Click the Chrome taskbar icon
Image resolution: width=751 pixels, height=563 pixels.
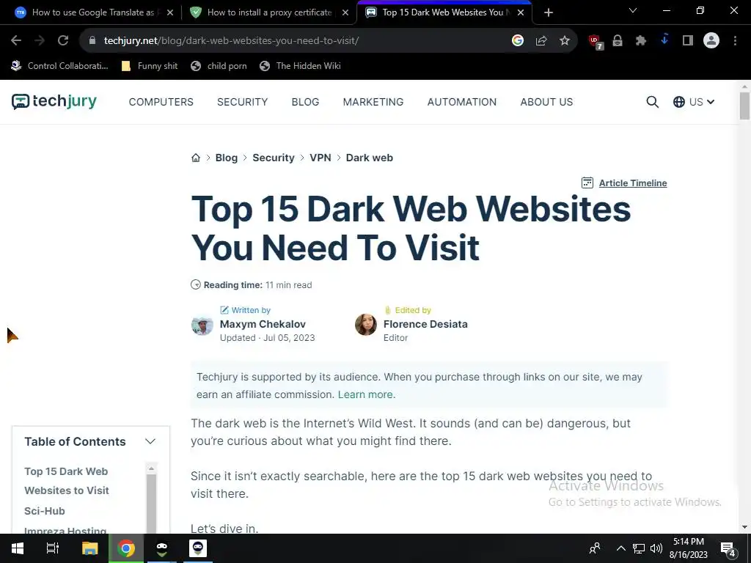(126, 548)
